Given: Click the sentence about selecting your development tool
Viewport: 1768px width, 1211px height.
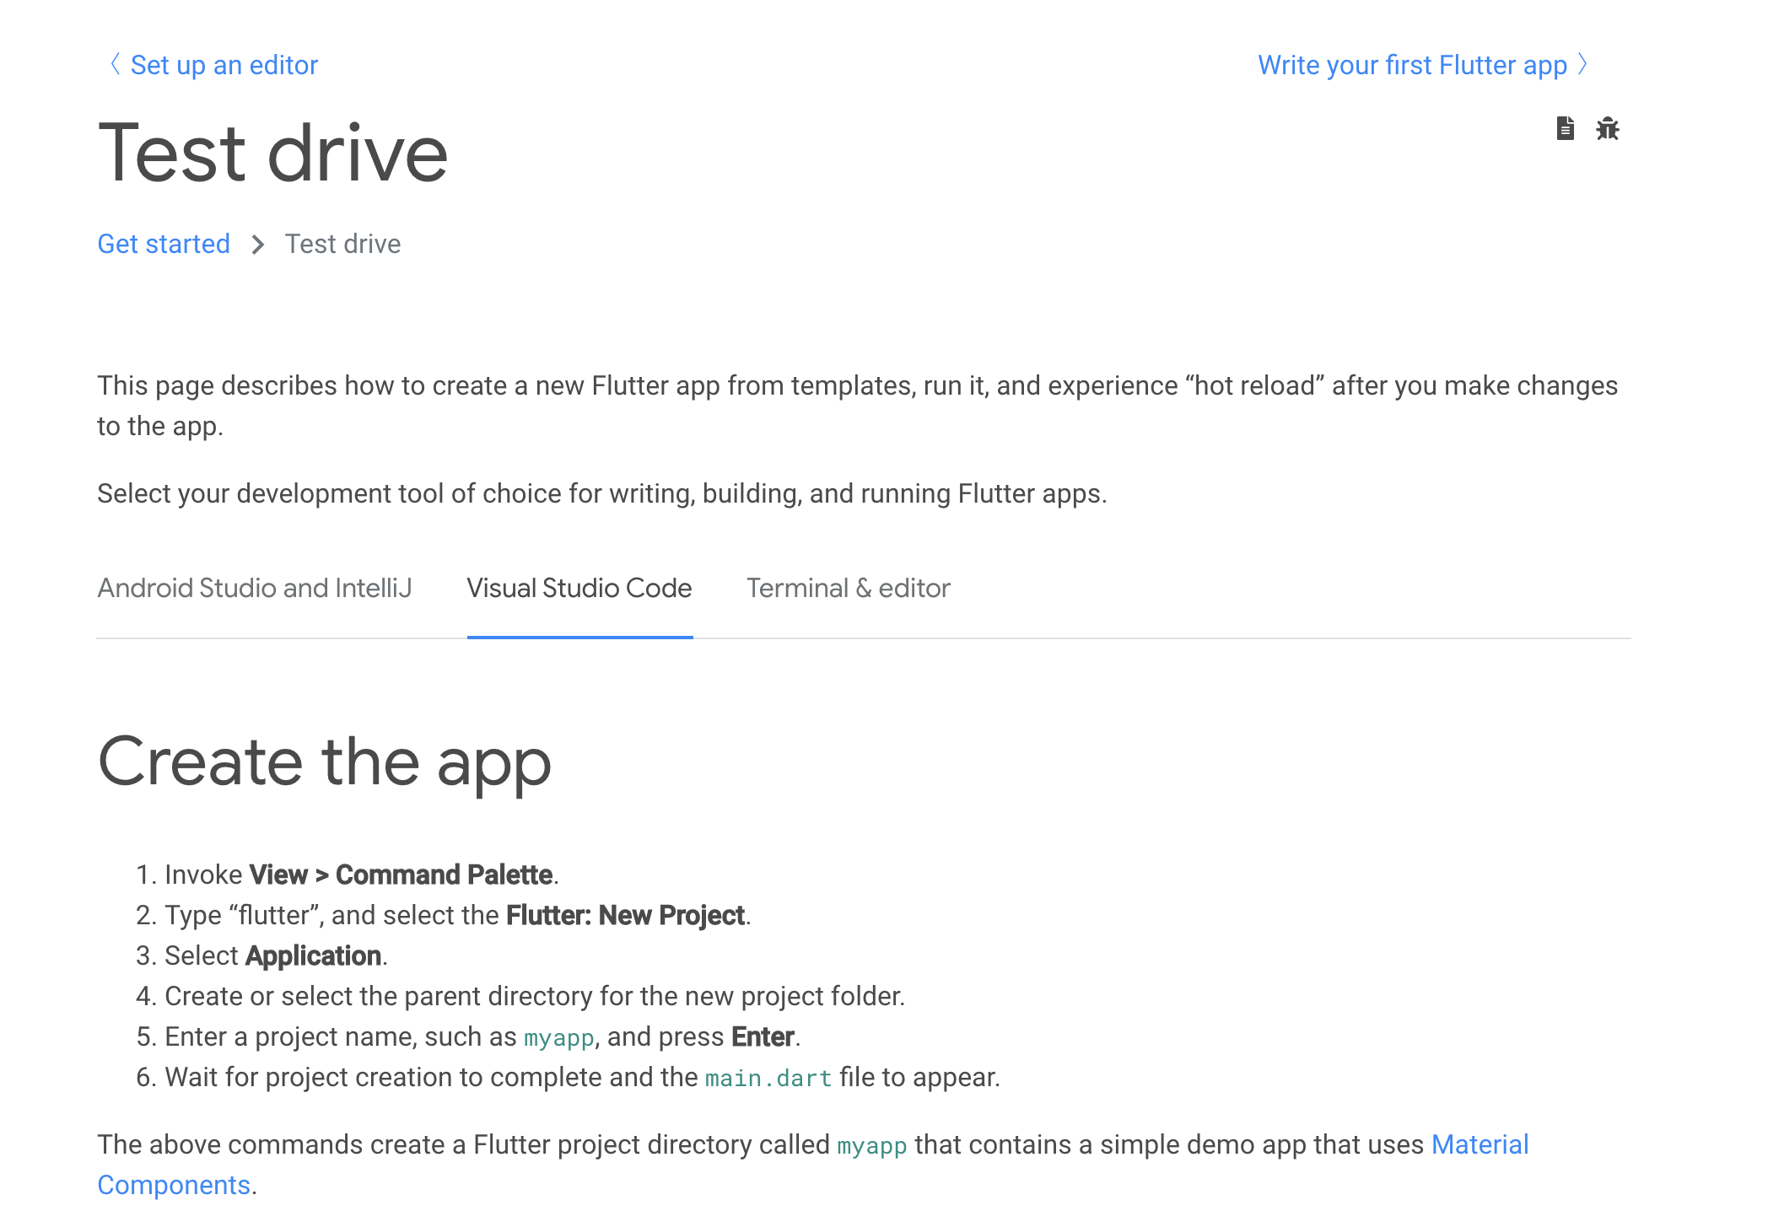Looking at the screenshot, I should point(602,493).
